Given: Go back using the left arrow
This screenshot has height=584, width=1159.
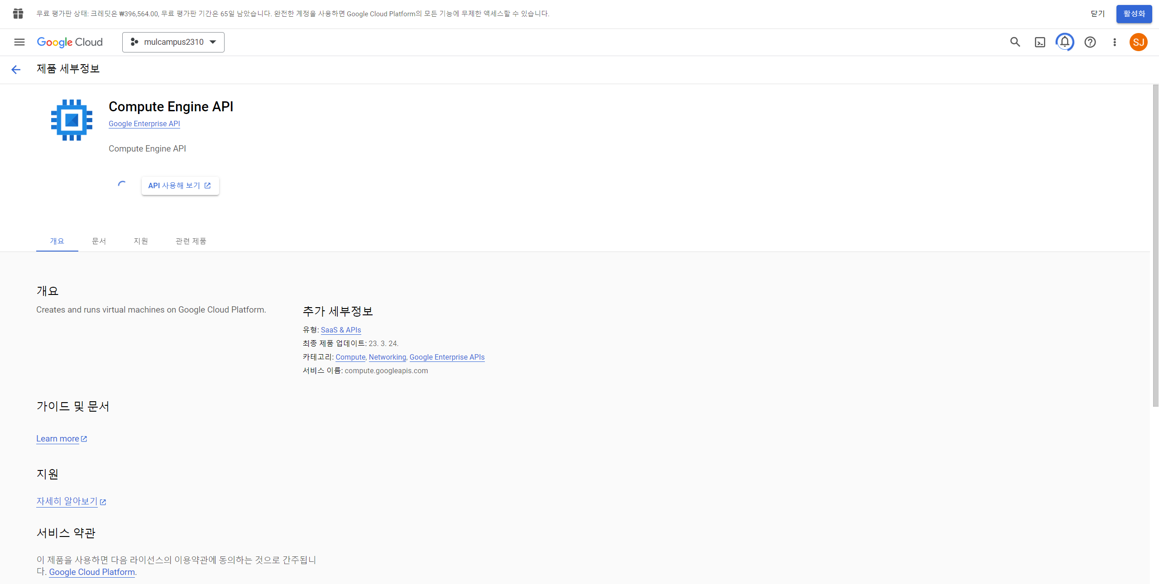Looking at the screenshot, I should point(16,69).
